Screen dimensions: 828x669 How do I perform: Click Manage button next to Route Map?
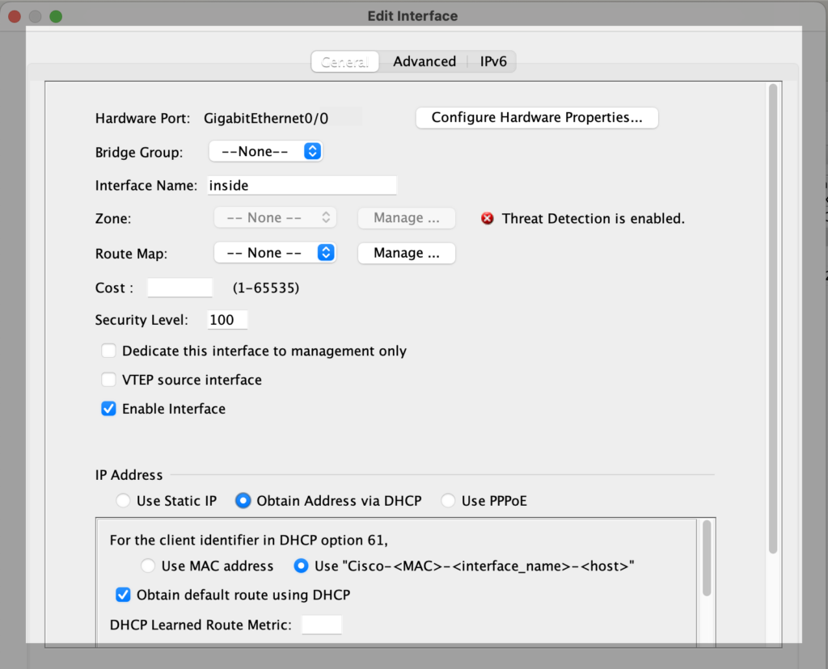(406, 253)
